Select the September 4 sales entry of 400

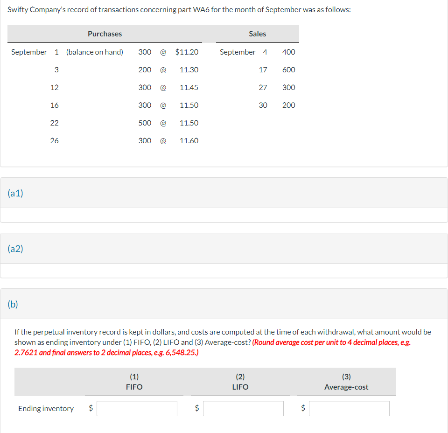pyautogui.click(x=288, y=52)
